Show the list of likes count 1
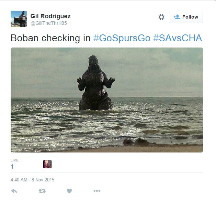The image size is (216, 200). (x=12, y=167)
